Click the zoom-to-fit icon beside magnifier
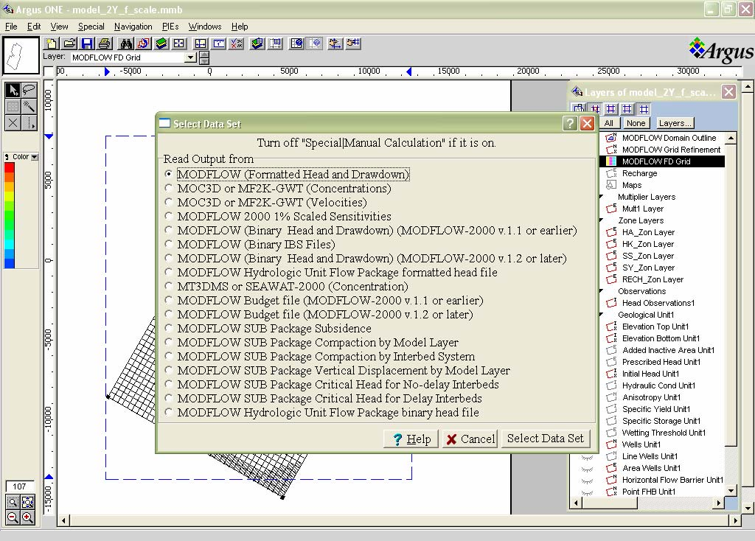 [x=27, y=503]
